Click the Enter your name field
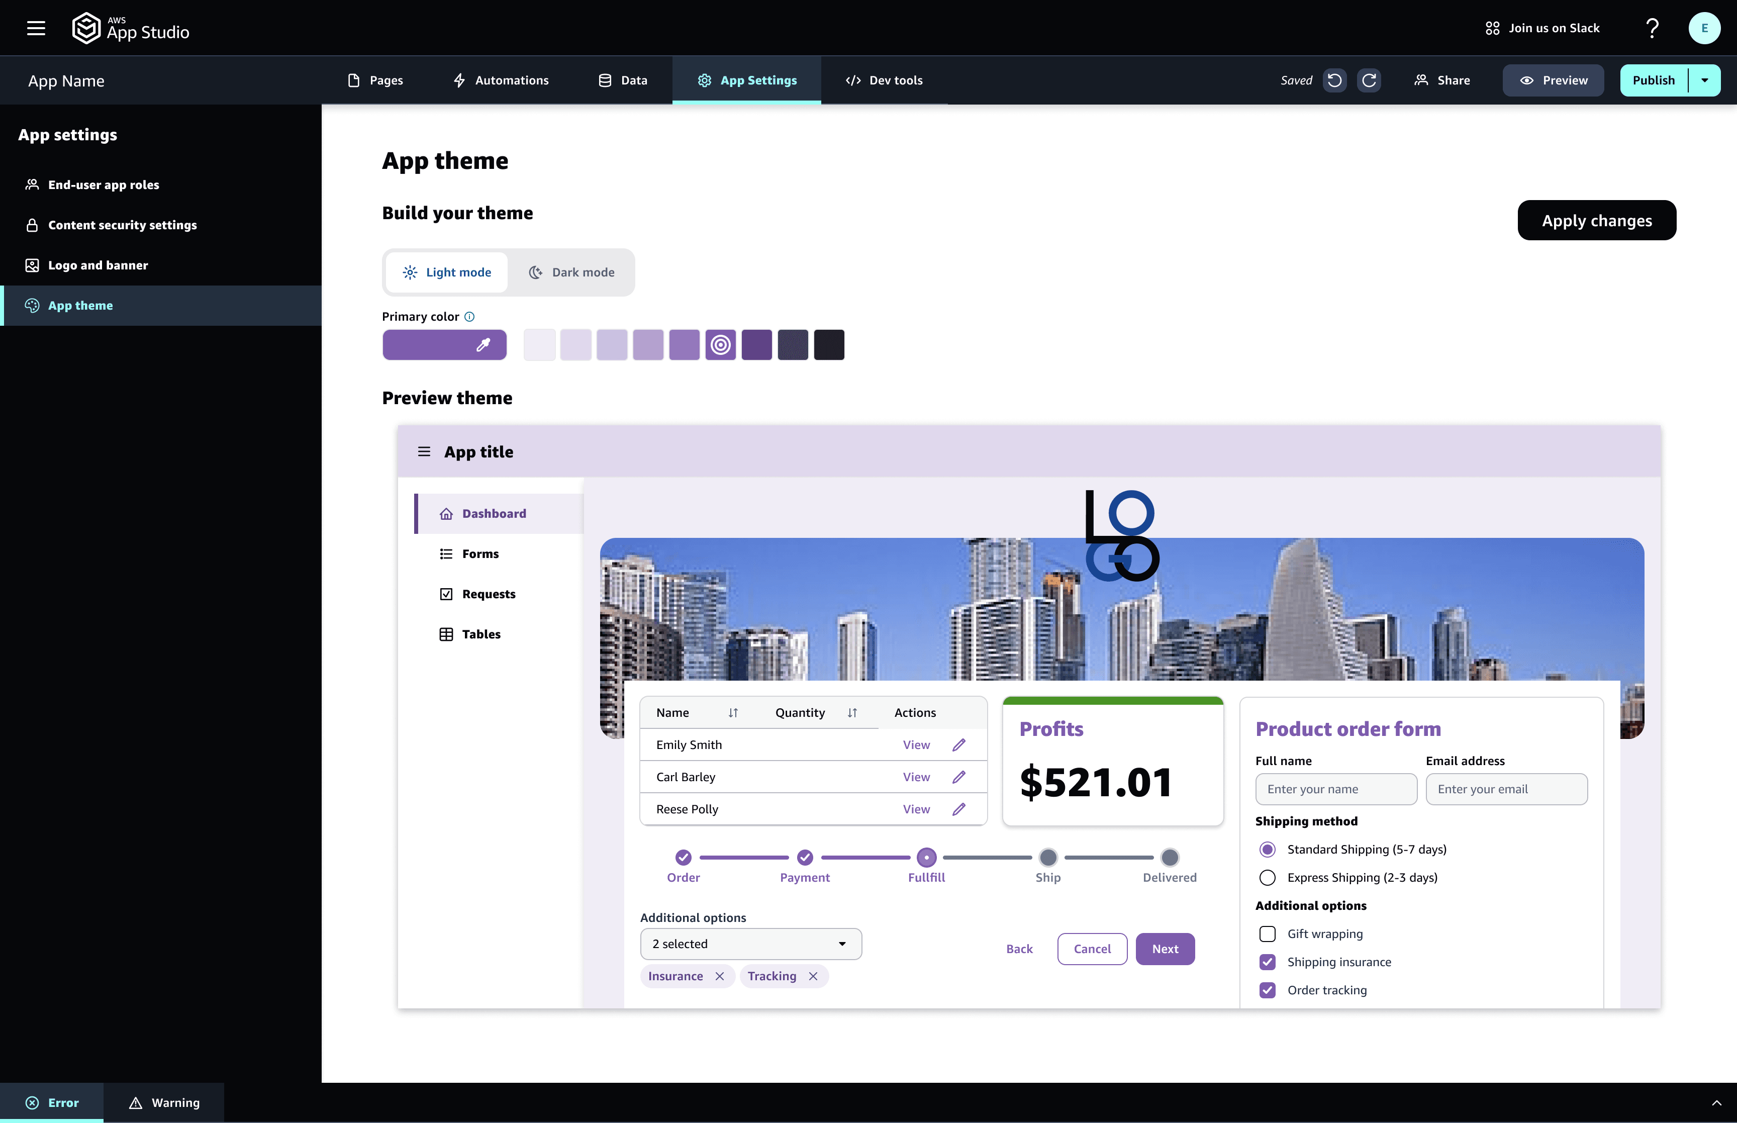The height and width of the screenshot is (1123, 1737). click(x=1335, y=789)
